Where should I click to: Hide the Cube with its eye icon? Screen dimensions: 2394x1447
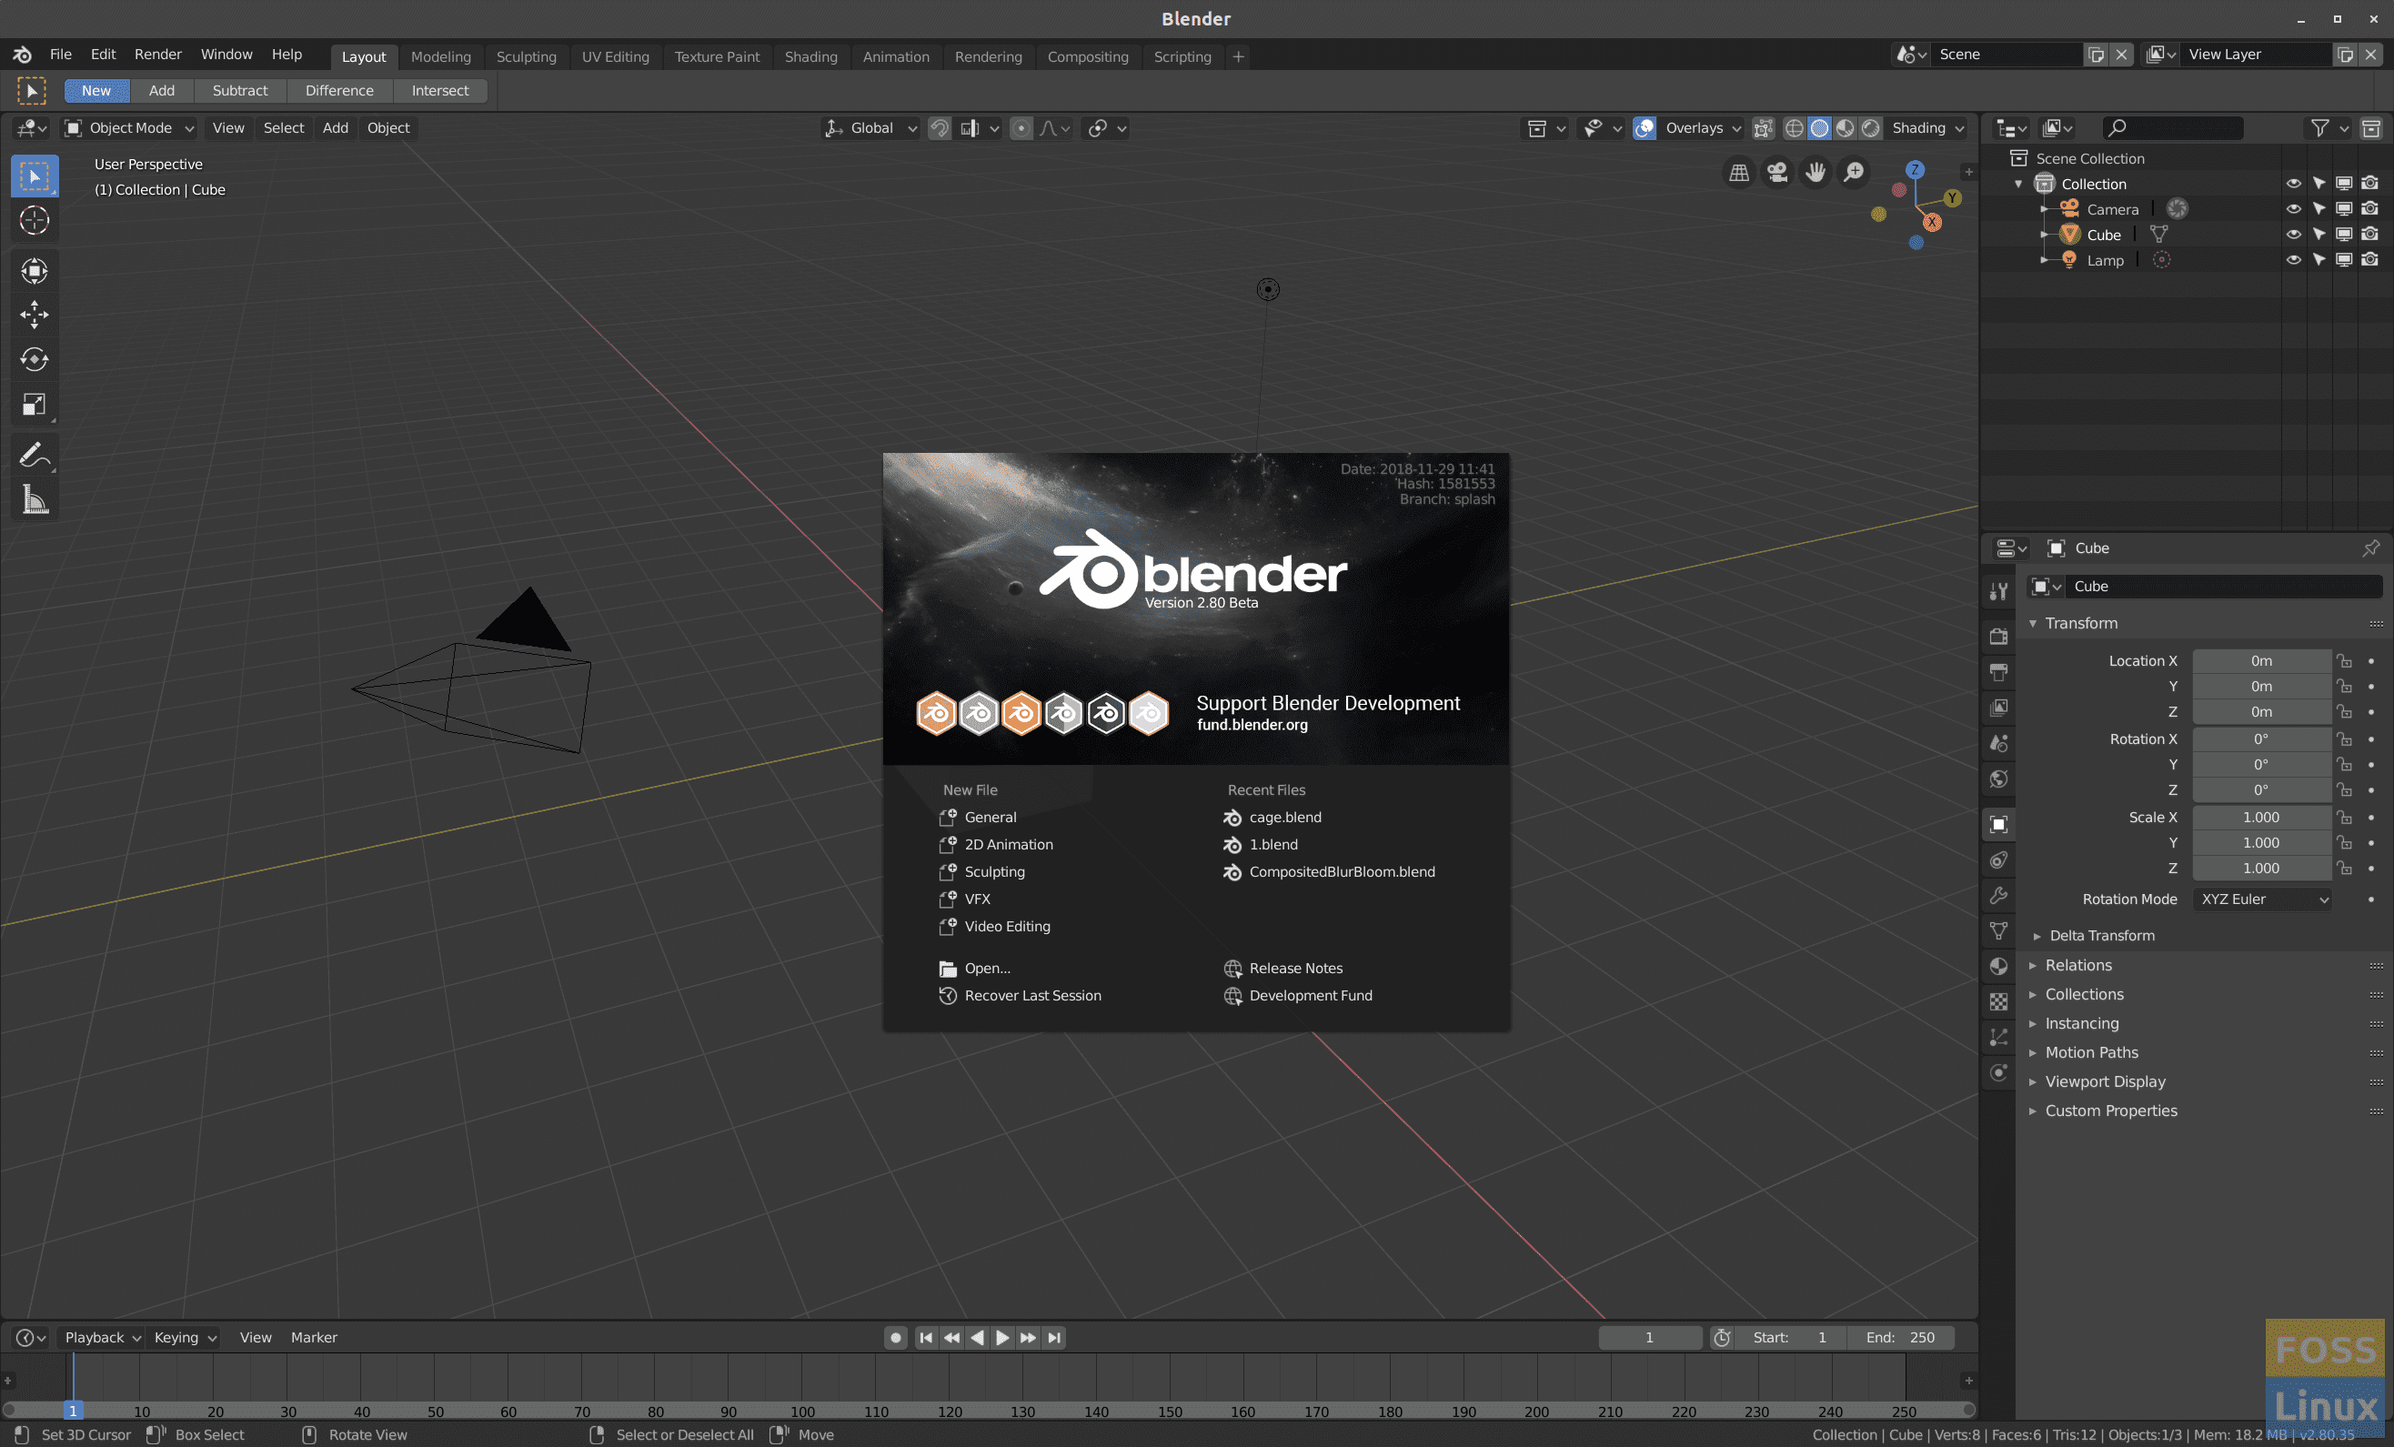[x=2293, y=235]
